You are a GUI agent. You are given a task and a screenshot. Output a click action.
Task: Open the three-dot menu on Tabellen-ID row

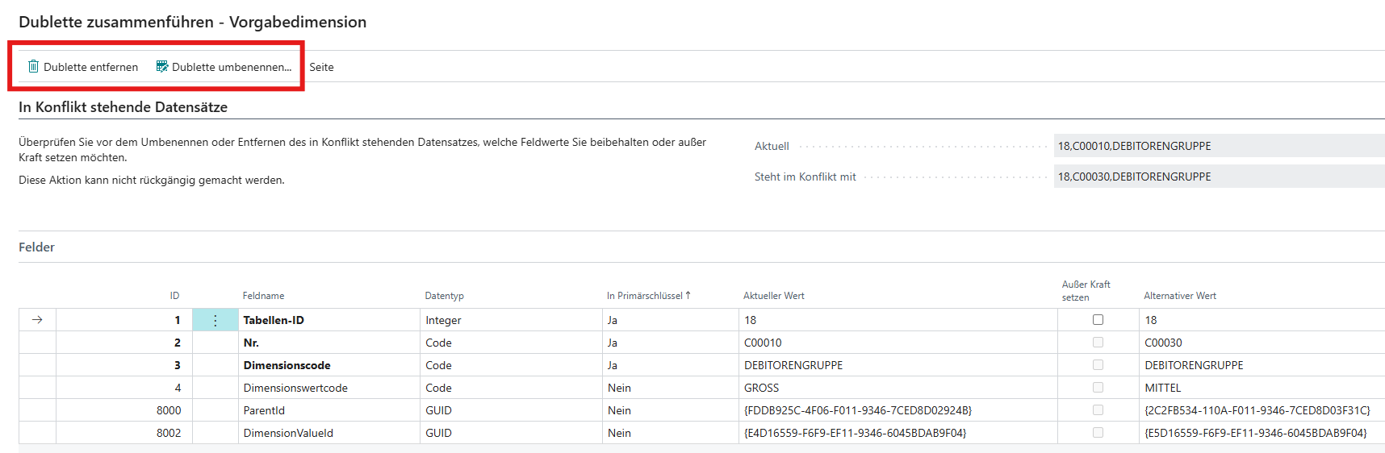click(x=215, y=320)
